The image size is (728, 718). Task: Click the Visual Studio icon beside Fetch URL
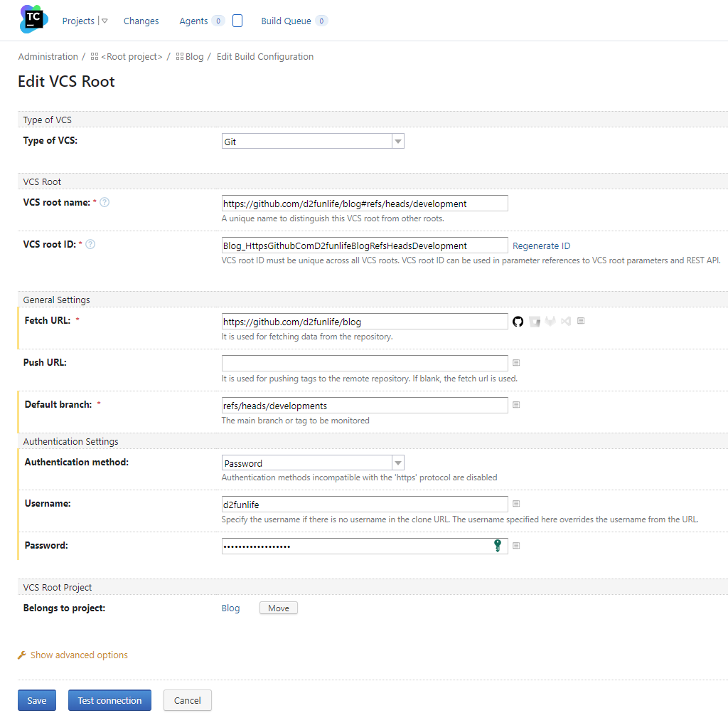click(566, 322)
